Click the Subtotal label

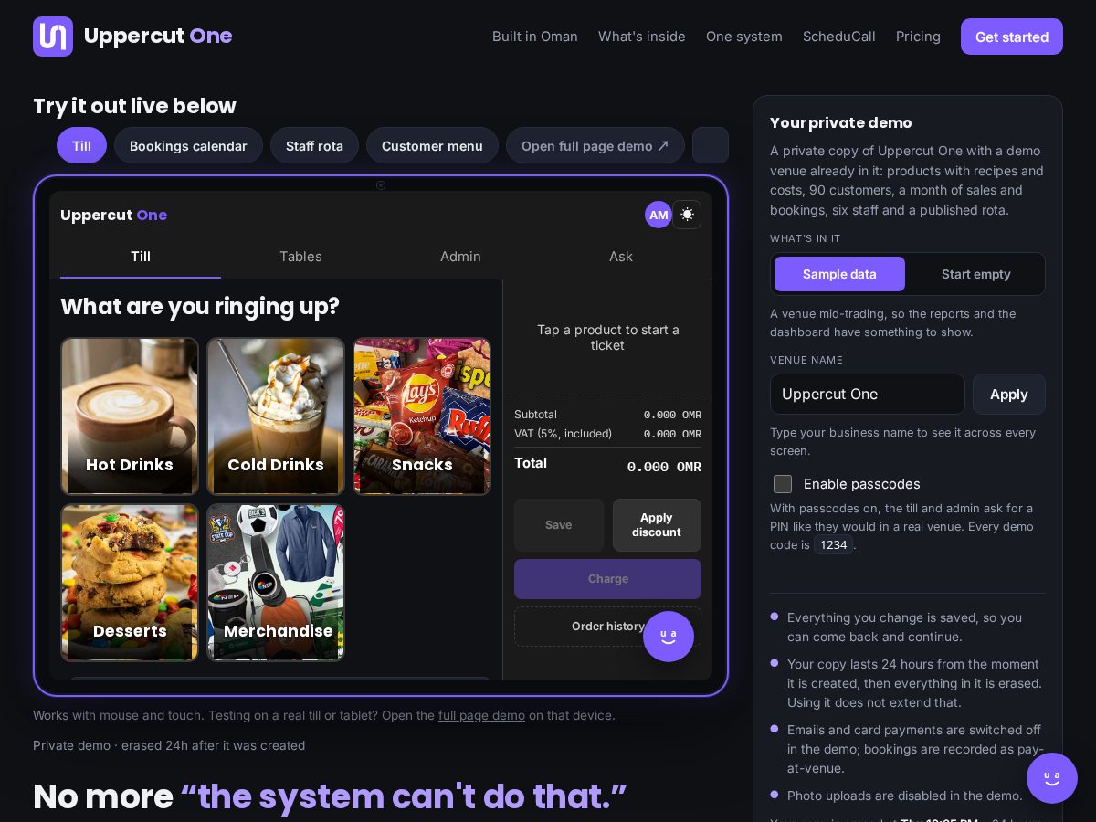click(535, 415)
